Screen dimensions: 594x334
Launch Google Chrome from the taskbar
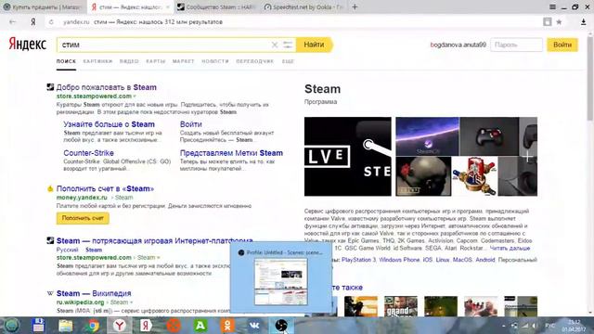[x=92, y=326]
